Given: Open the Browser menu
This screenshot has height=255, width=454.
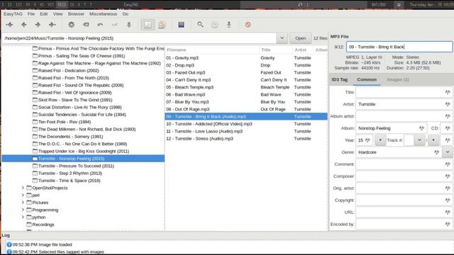Looking at the screenshot, I should click(76, 14).
